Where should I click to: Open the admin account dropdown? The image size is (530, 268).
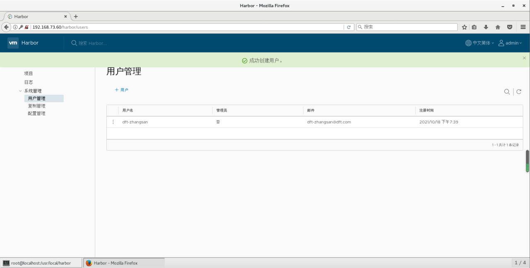[511, 43]
